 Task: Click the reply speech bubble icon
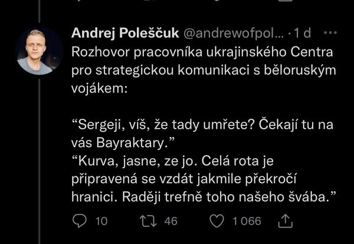click(79, 220)
